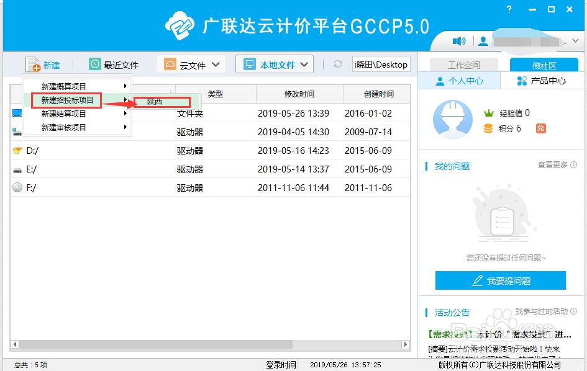Click the GCCP cloud logo
The image size is (587, 371).
(x=180, y=25)
